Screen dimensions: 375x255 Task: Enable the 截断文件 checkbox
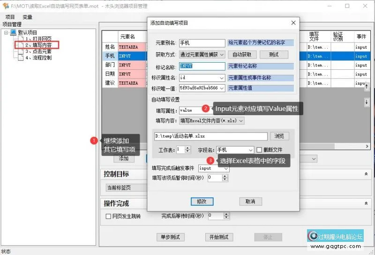259,150
